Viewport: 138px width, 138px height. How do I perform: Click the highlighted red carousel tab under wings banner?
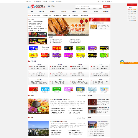pos(60,35)
